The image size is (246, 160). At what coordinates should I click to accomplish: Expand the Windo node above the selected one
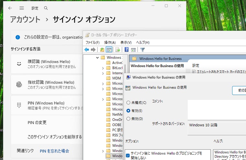pos(103,151)
